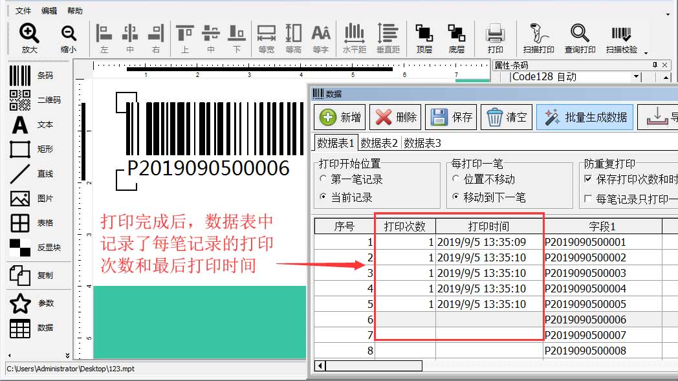Click the 新增 button in data panel
678x381 pixels.
coord(341,117)
